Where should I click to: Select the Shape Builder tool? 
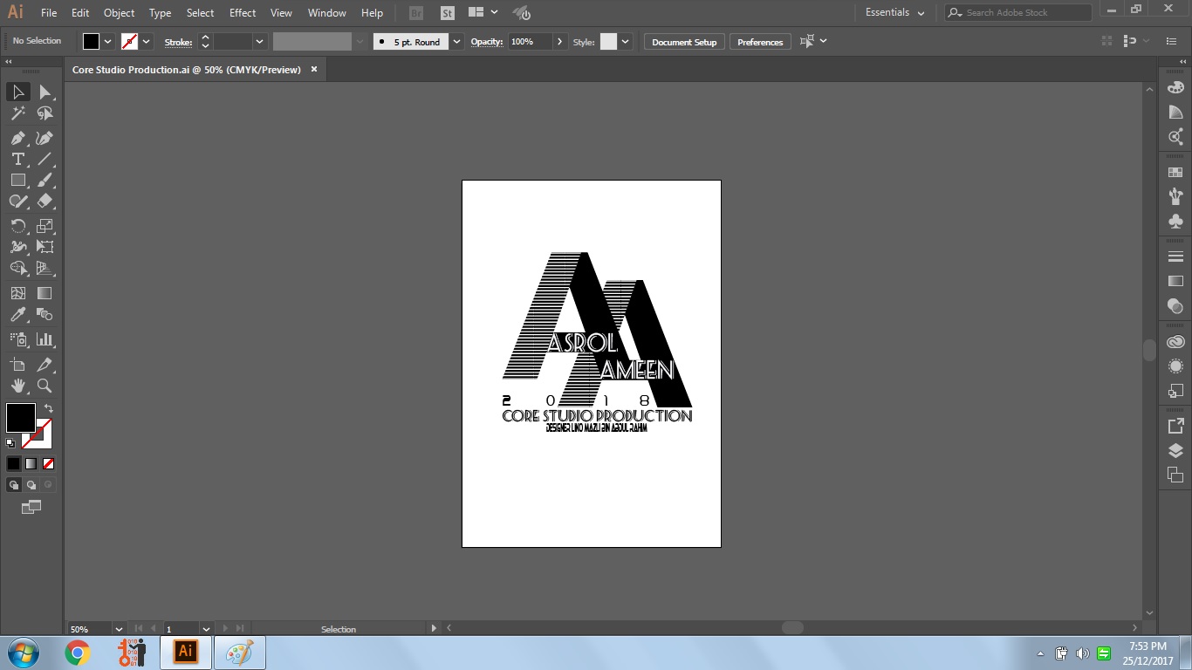pyautogui.click(x=17, y=268)
